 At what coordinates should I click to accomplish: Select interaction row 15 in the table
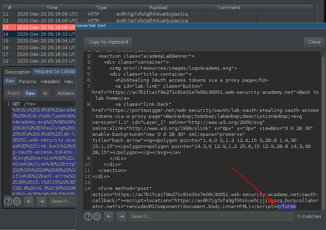39,41
